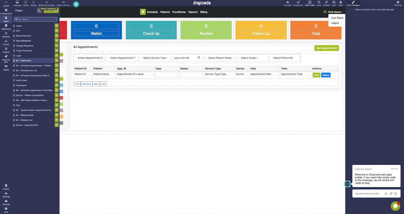The image size is (404, 214).
Task: Click the home icon in canvas navbar
Action: (143, 12)
